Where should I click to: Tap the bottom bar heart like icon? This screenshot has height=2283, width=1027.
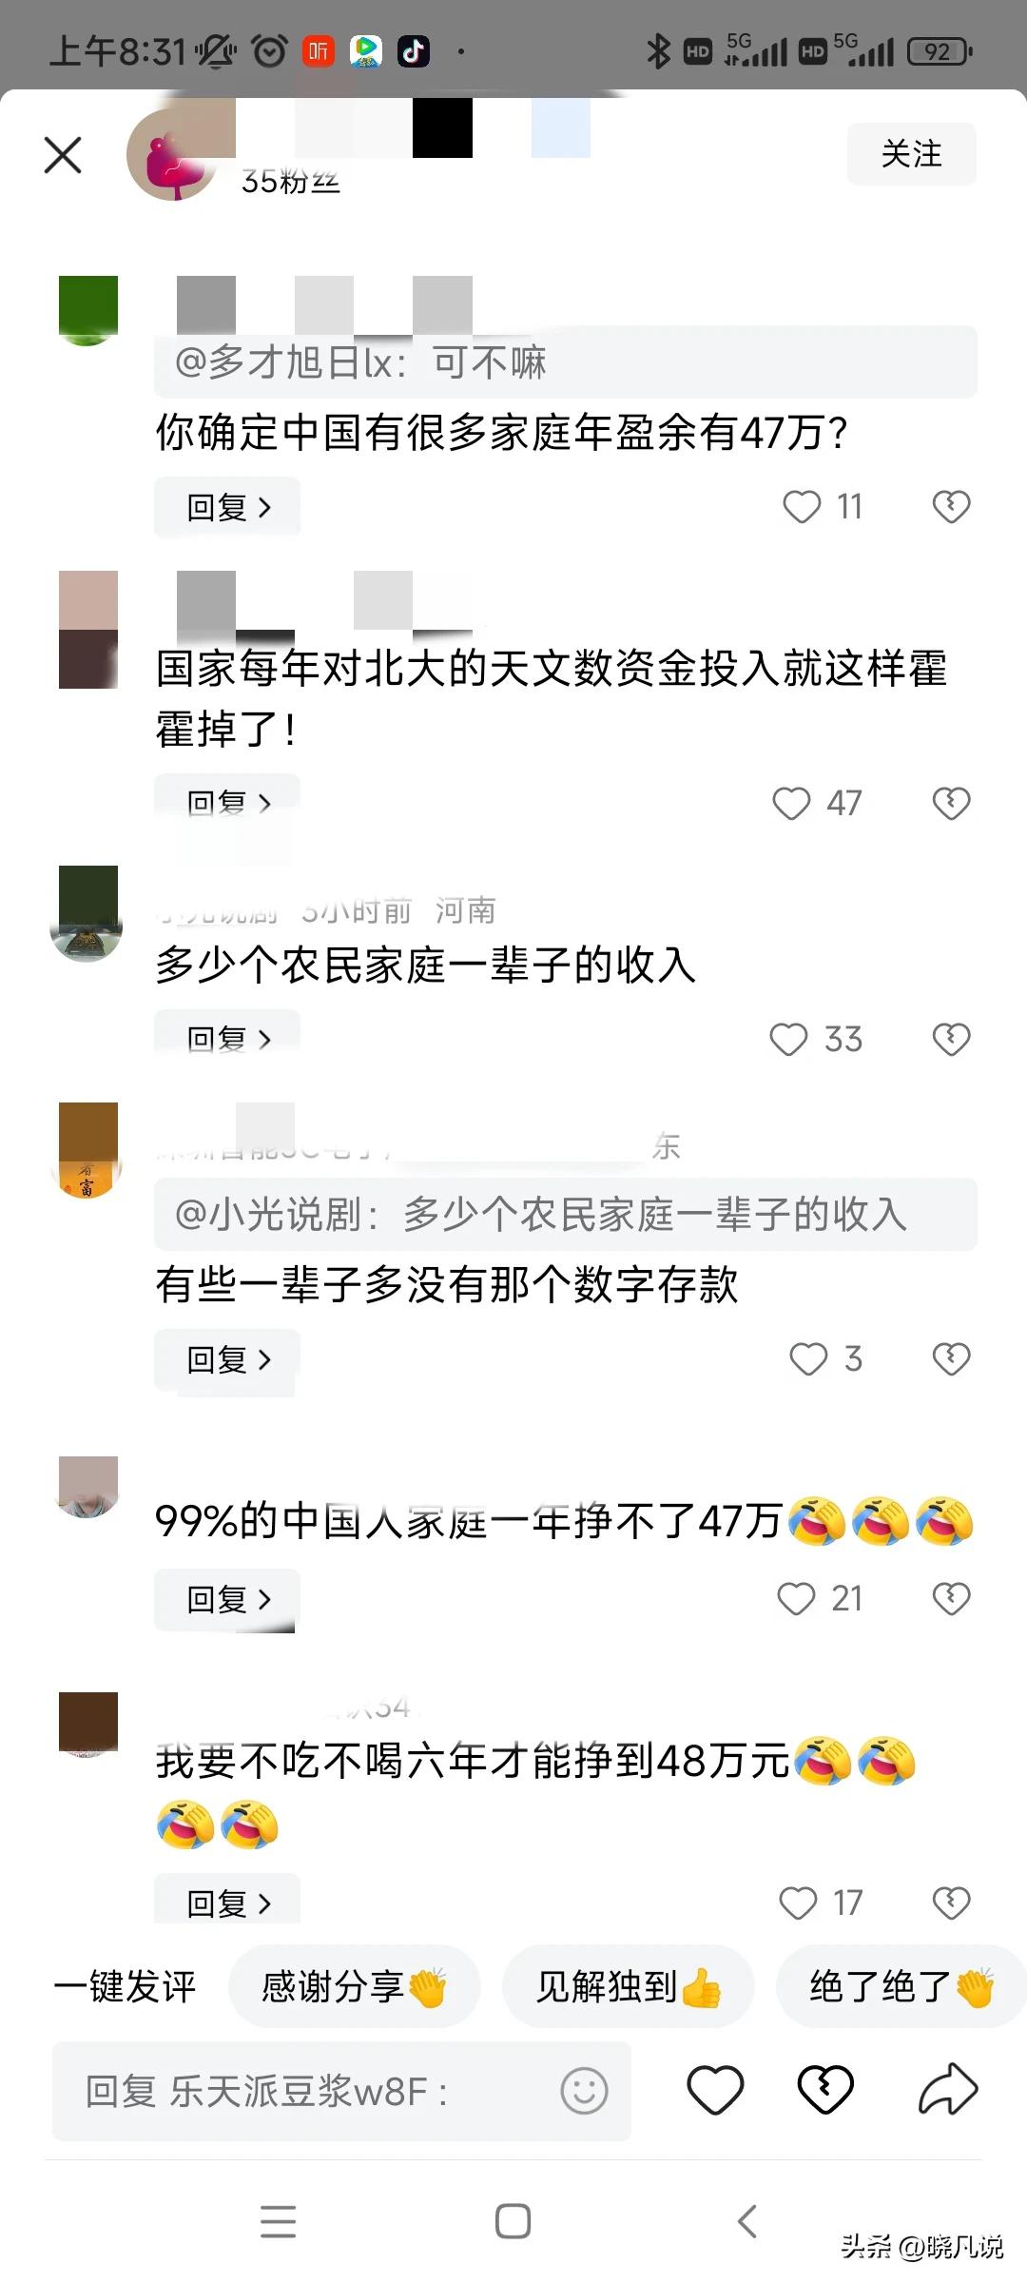(715, 2090)
